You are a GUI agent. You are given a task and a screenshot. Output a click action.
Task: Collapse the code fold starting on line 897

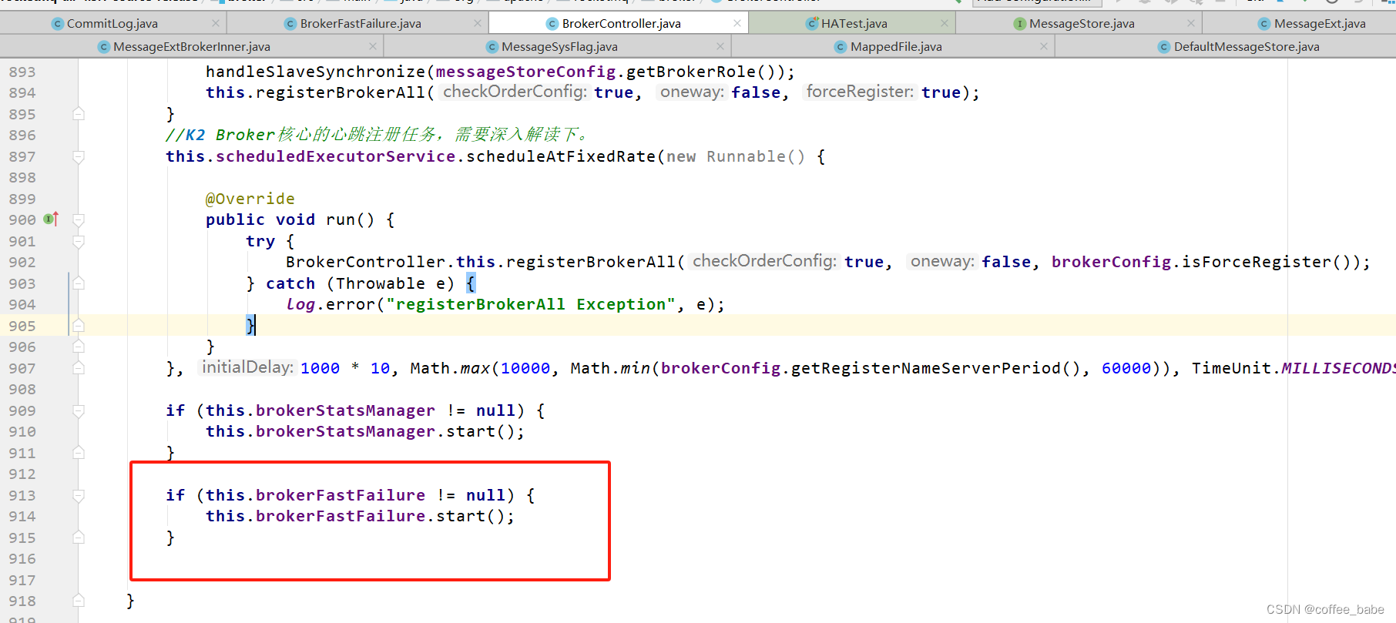coord(79,156)
